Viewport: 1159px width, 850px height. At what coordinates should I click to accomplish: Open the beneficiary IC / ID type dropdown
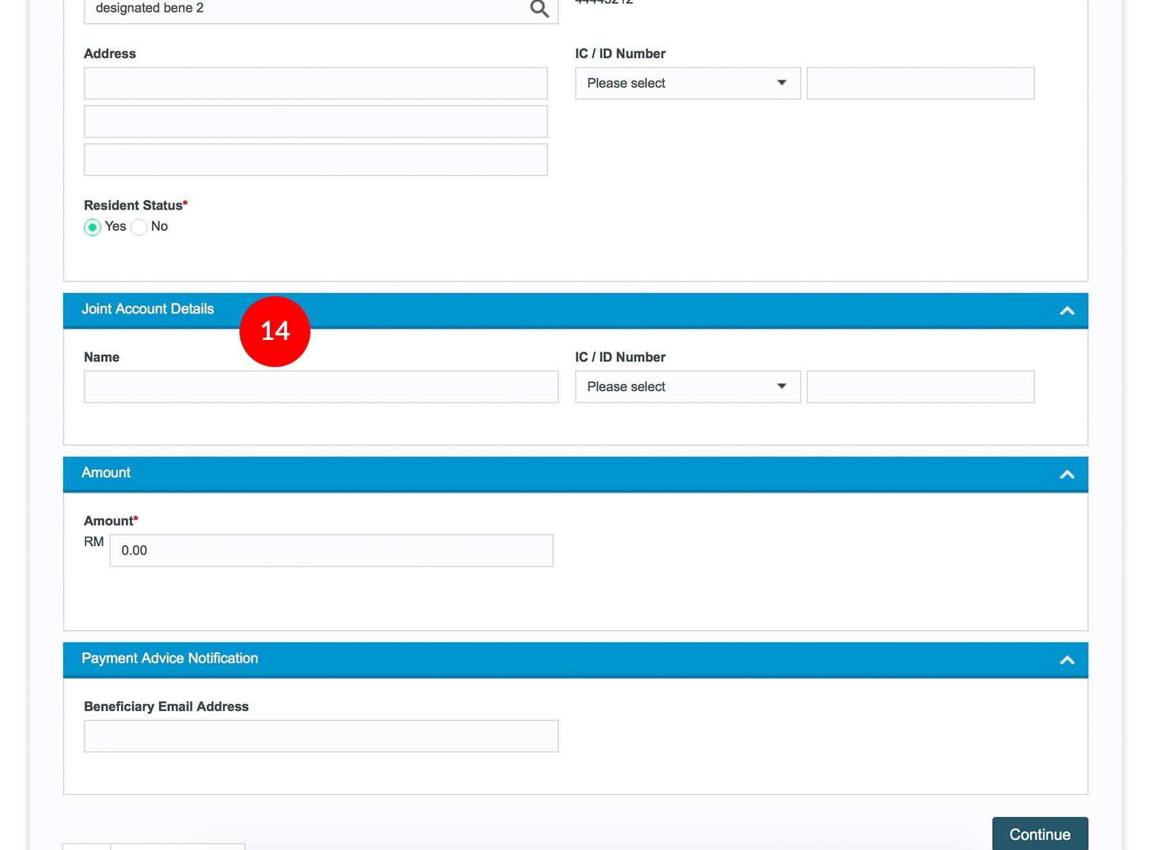tap(687, 83)
